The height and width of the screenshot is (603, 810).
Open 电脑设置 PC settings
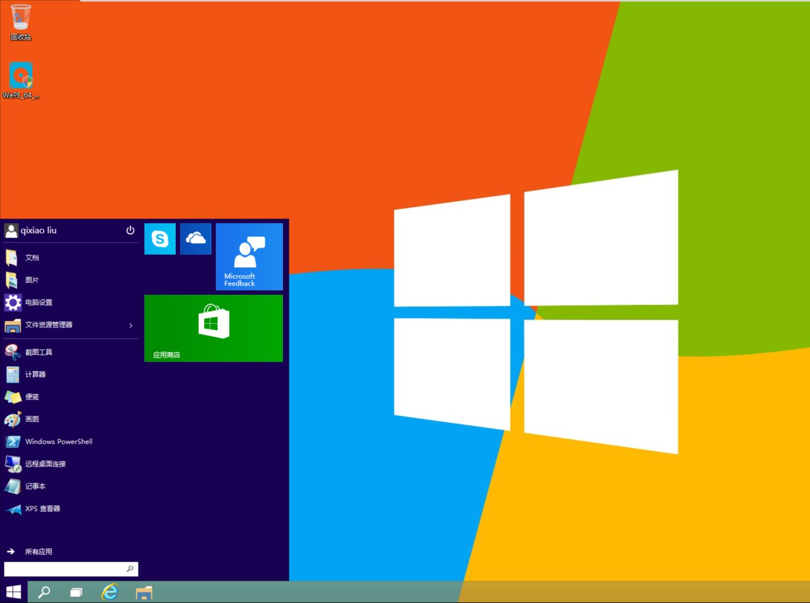click(70, 302)
